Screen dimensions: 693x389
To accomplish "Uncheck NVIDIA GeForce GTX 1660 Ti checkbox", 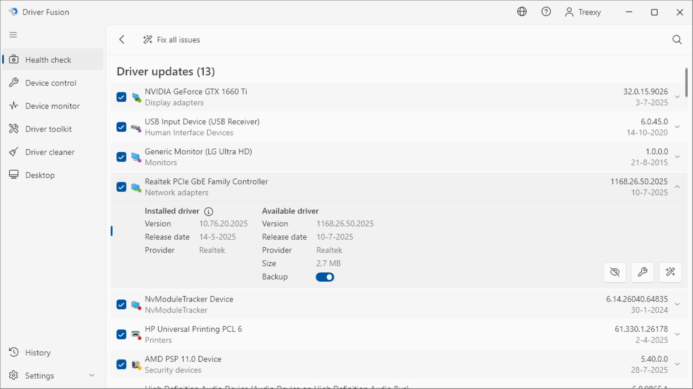I will click(x=121, y=97).
